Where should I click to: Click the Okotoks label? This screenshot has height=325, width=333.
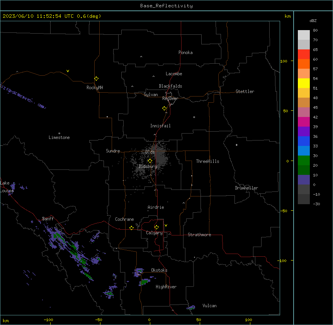tap(159, 270)
